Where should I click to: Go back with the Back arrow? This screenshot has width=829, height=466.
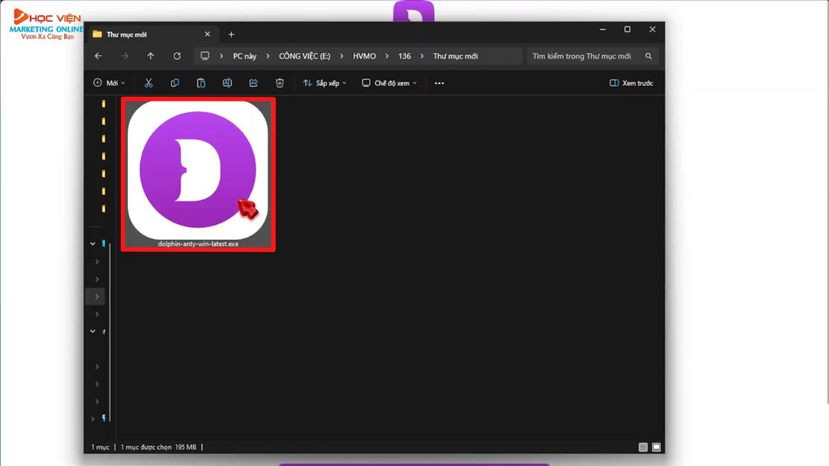98,56
